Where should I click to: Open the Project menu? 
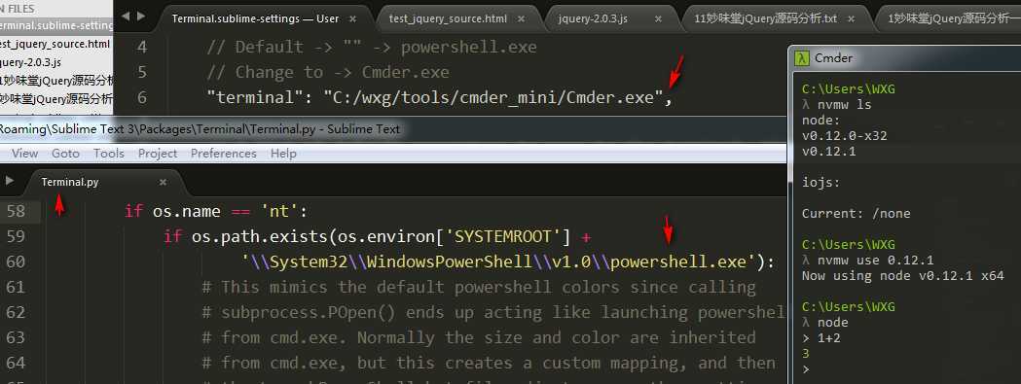[x=158, y=154]
